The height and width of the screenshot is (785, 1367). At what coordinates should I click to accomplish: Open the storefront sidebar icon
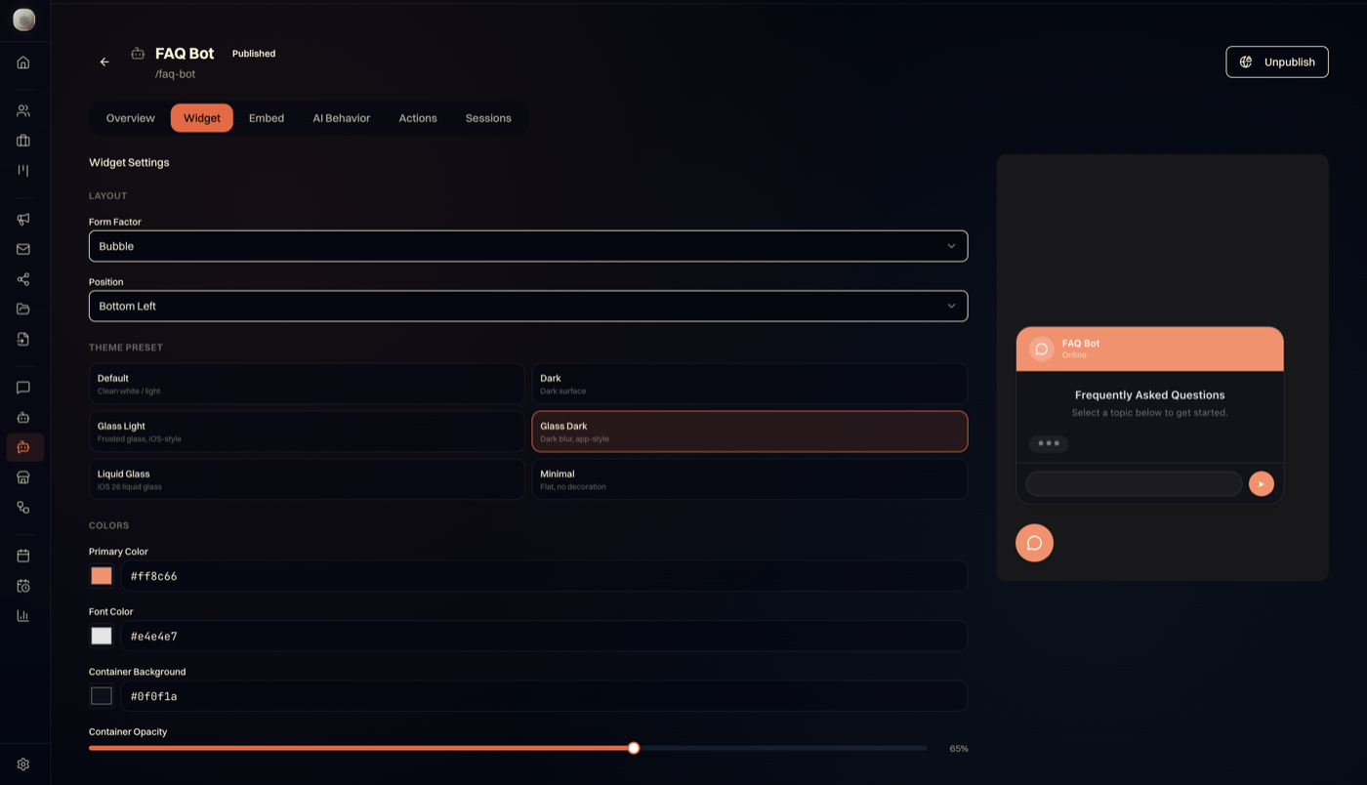point(23,477)
